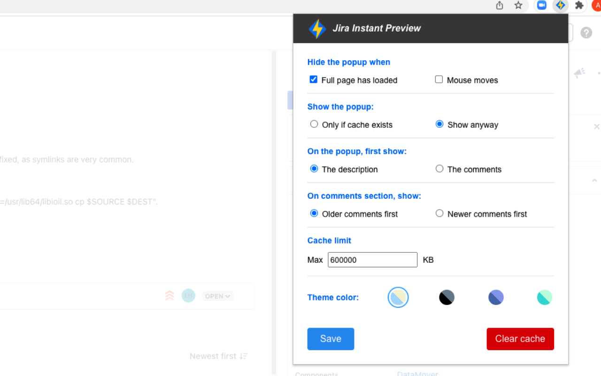
Task: Click the 'KB' unit label
Action: point(428,260)
